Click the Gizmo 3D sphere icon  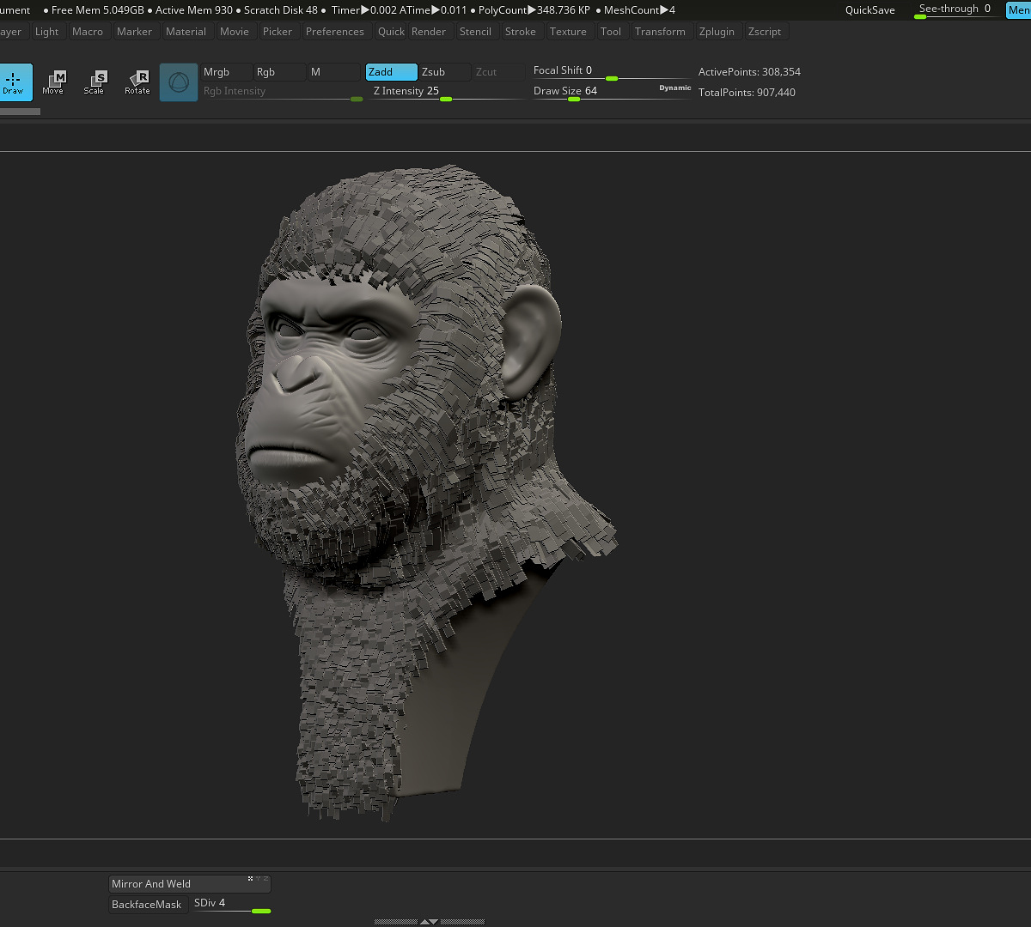pos(179,82)
